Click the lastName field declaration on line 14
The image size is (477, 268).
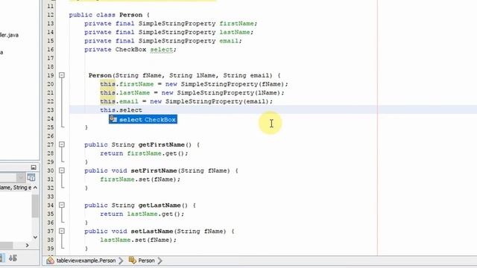point(169,32)
